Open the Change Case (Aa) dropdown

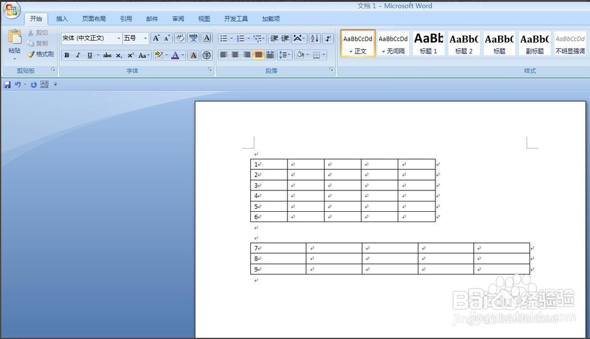144,55
